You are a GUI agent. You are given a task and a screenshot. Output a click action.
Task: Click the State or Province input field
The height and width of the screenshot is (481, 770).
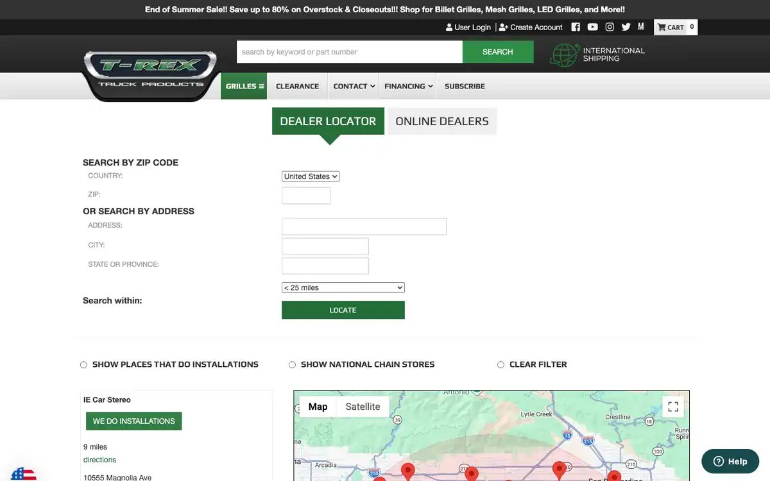pyautogui.click(x=325, y=266)
